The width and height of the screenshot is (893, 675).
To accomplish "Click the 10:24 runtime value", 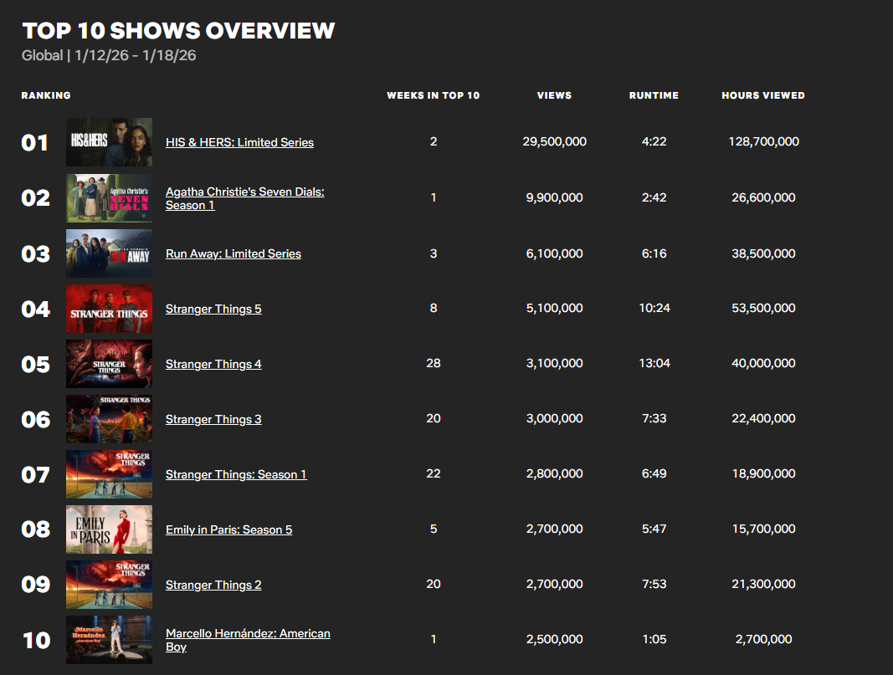I will (654, 308).
